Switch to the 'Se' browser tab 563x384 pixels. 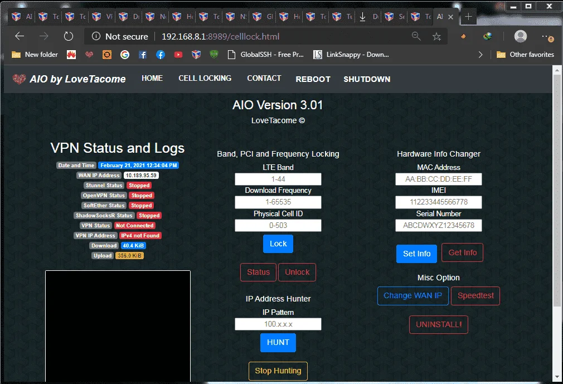point(395,17)
